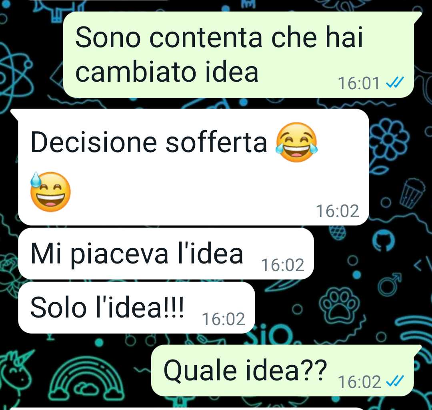
Task: Select the 'Decisione sofferta' message bubble
Action: (194, 167)
